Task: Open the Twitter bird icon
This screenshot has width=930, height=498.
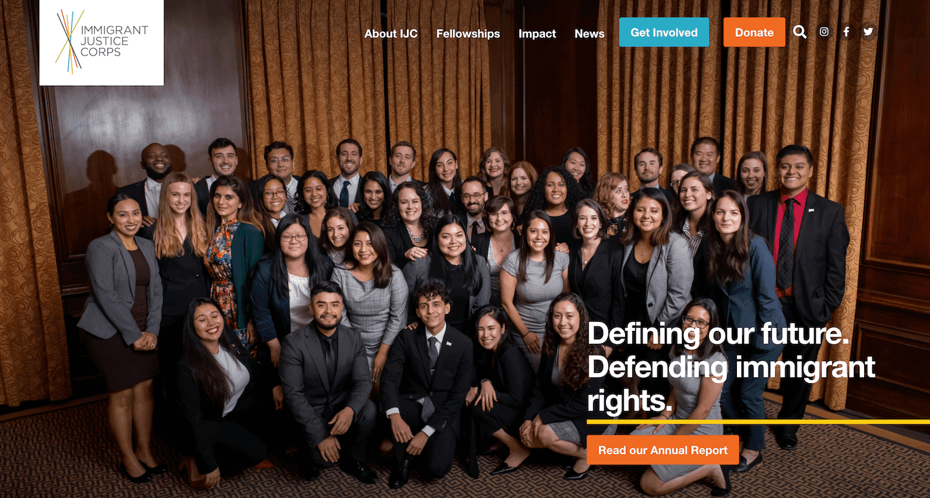Action: coord(868,32)
